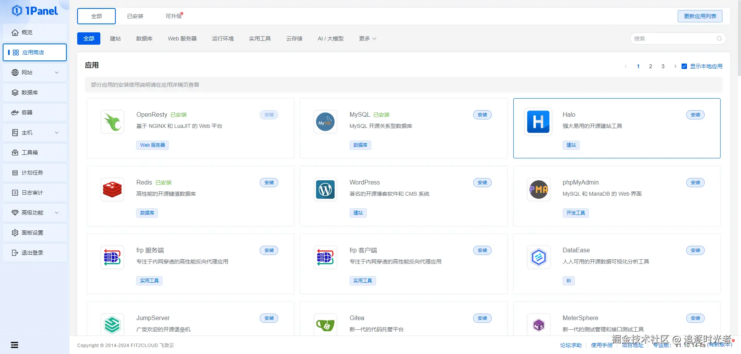The width and height of the screenshot is (741, 354).
Task: Filter apps by 建站 category
Action: (x=115, y=39)
